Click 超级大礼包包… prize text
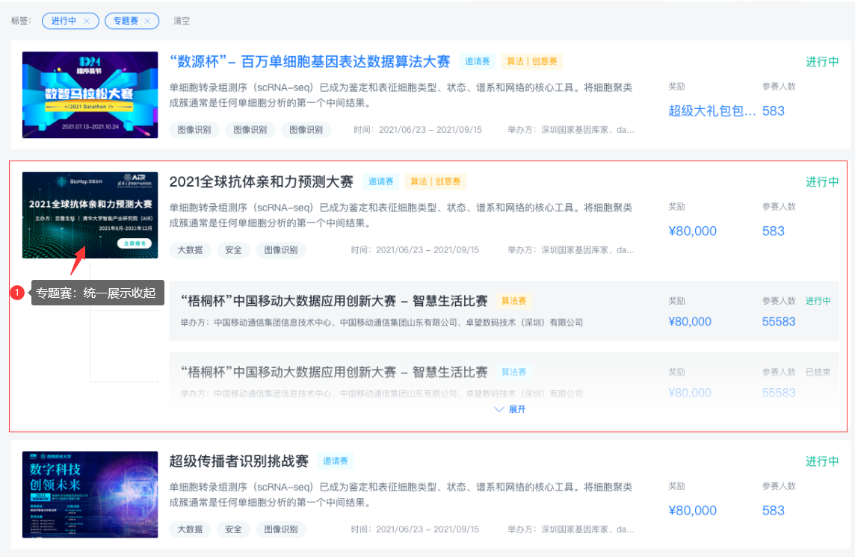 (712, 111)
